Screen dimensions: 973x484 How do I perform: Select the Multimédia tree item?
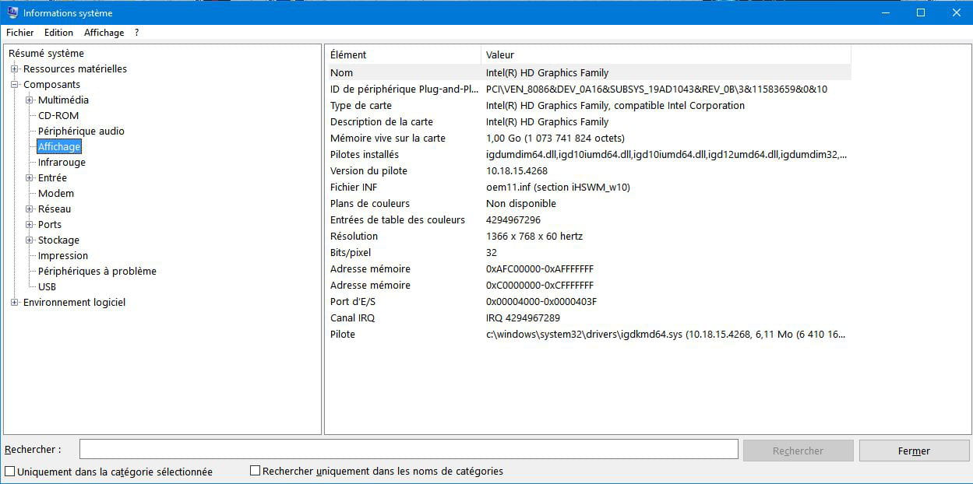coord(63,100)
